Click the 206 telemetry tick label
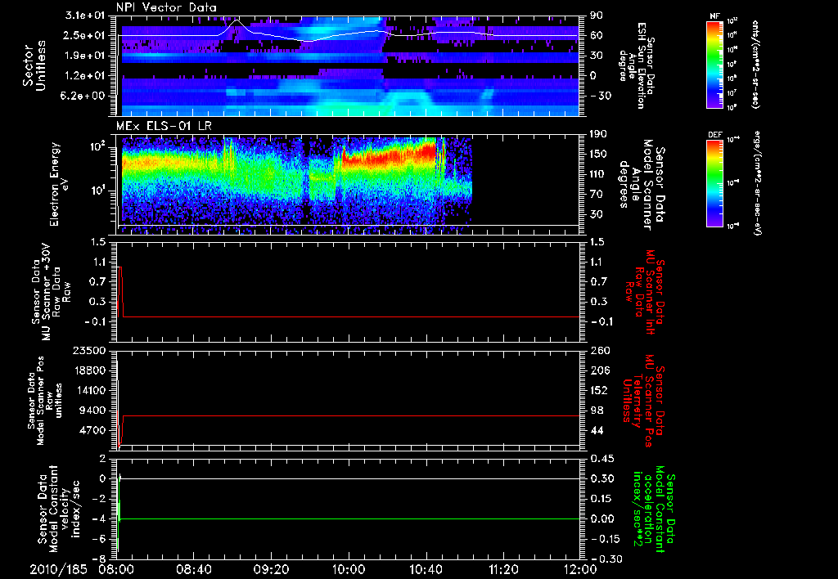Screen dimensions: 838x579 click(600, 370)
